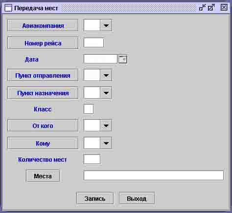Open the calendar picker next to Дата
232x213 pixels.
123,59
